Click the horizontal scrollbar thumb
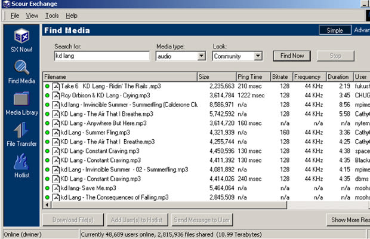 pos(169,205)
